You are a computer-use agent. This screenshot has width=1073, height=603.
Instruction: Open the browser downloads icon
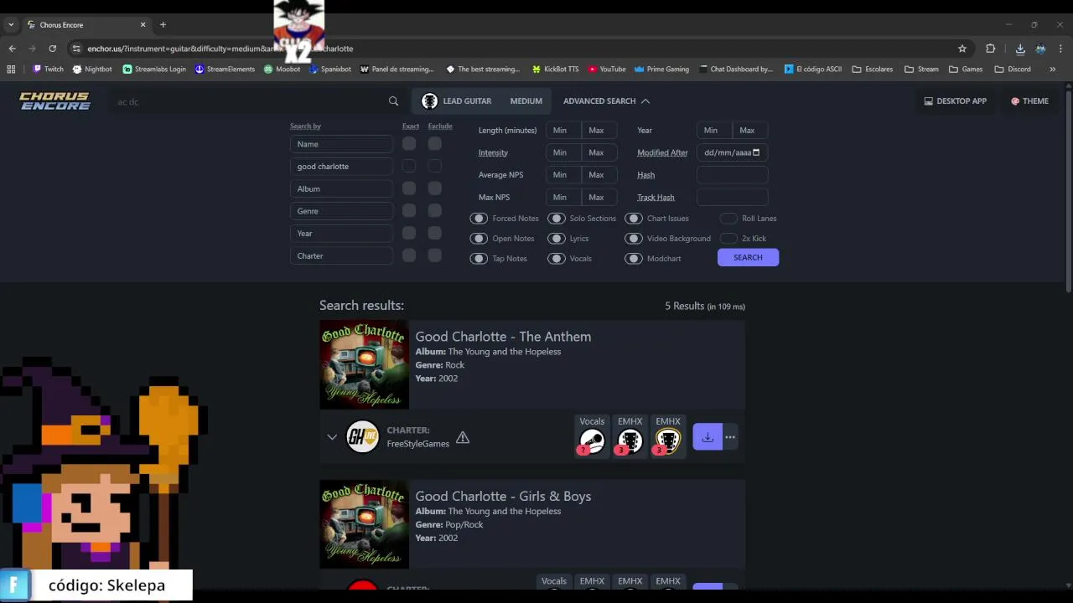click(x=1020, y=49)
